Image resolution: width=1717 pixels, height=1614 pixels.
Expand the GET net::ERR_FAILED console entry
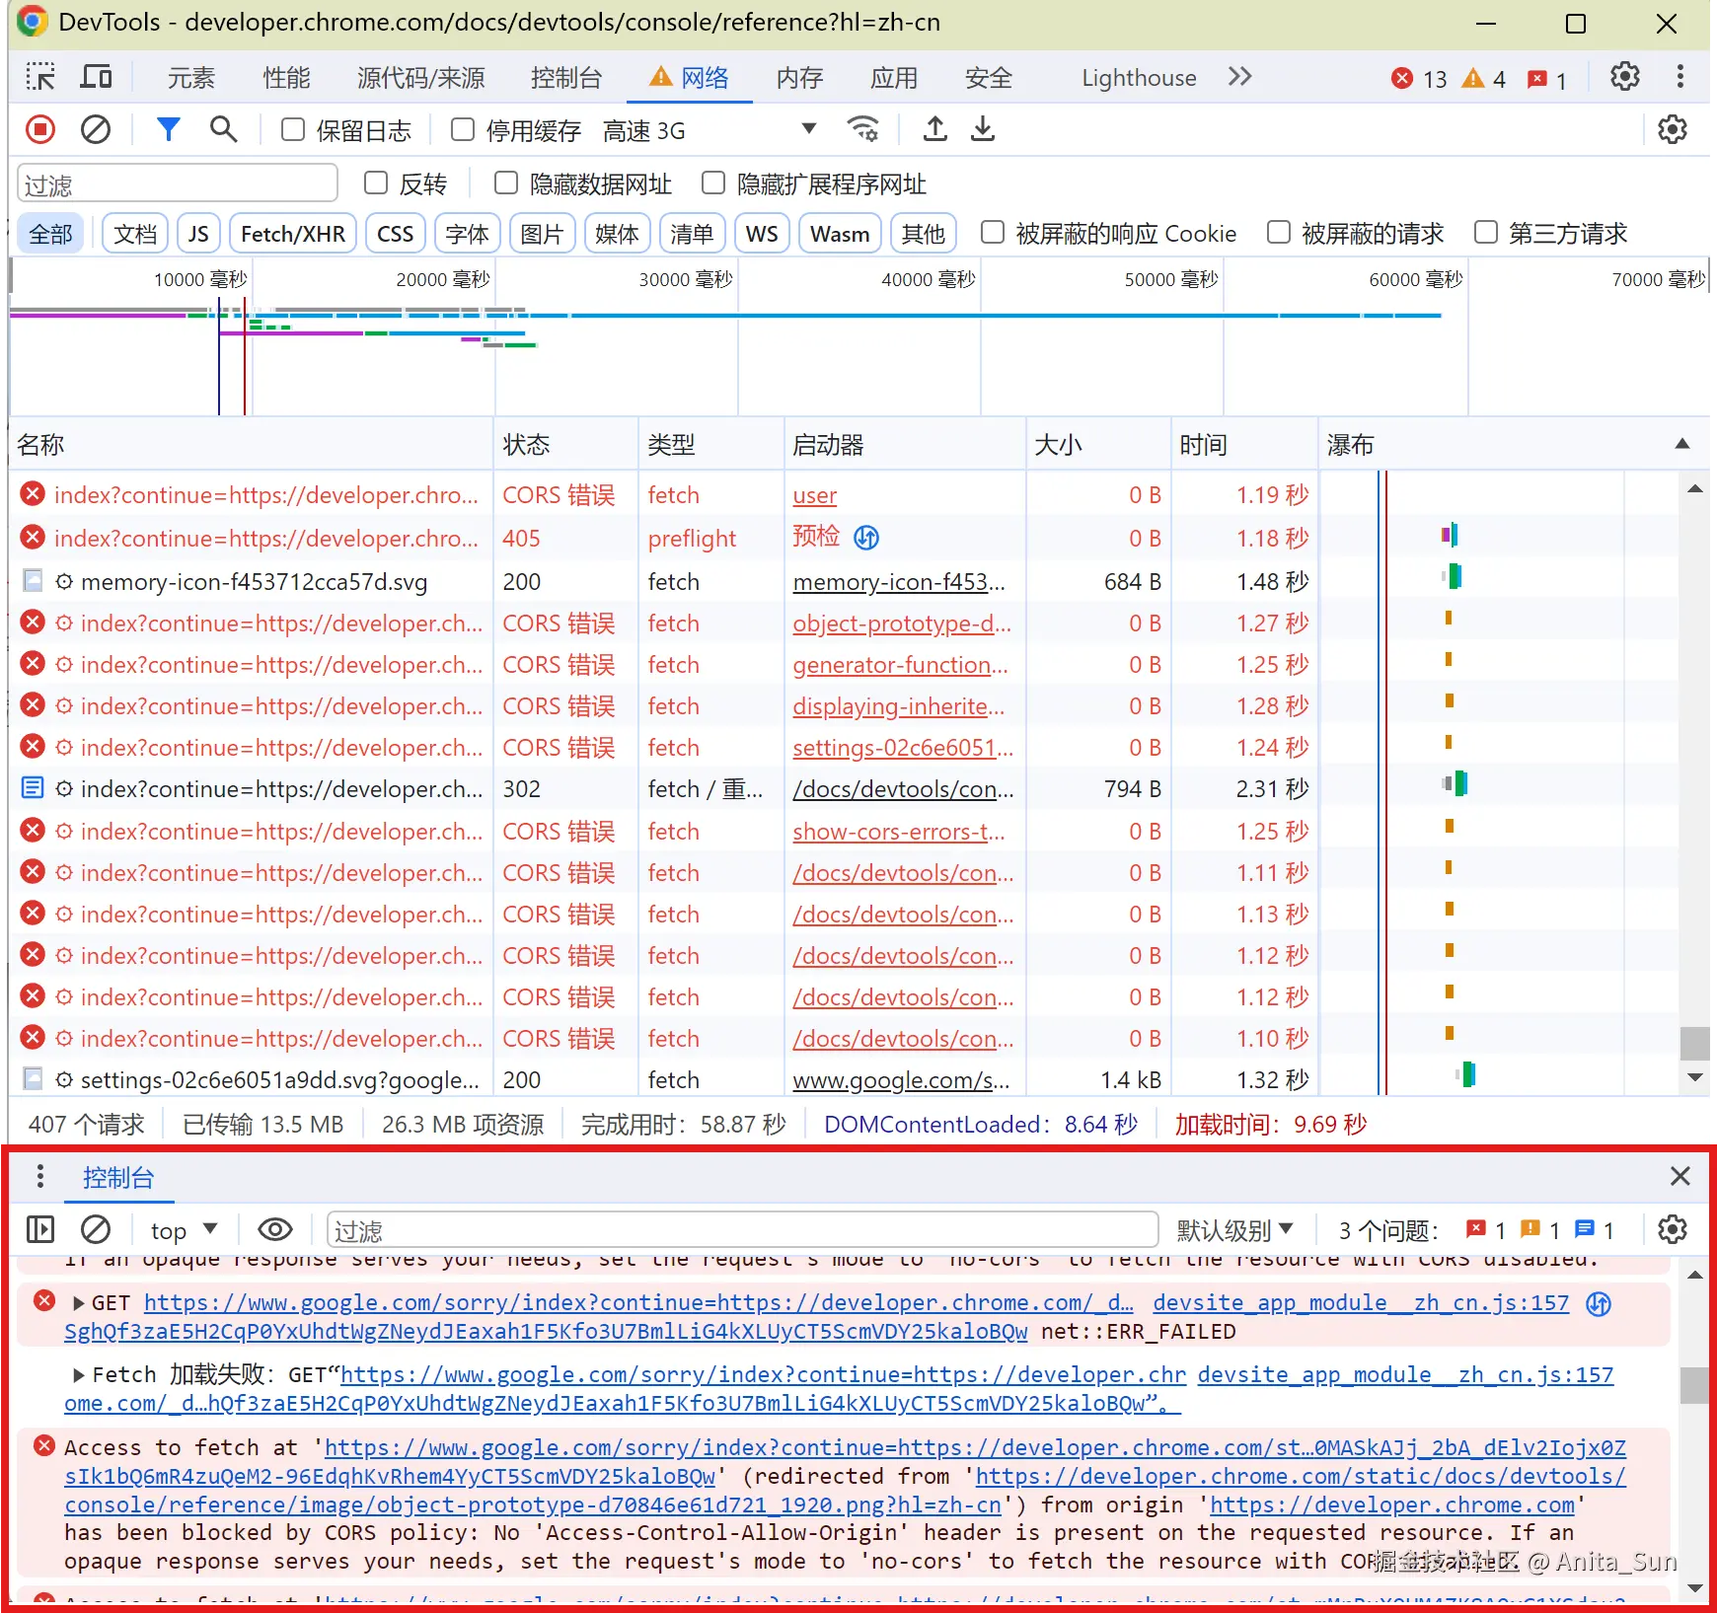click(79, 1303)
